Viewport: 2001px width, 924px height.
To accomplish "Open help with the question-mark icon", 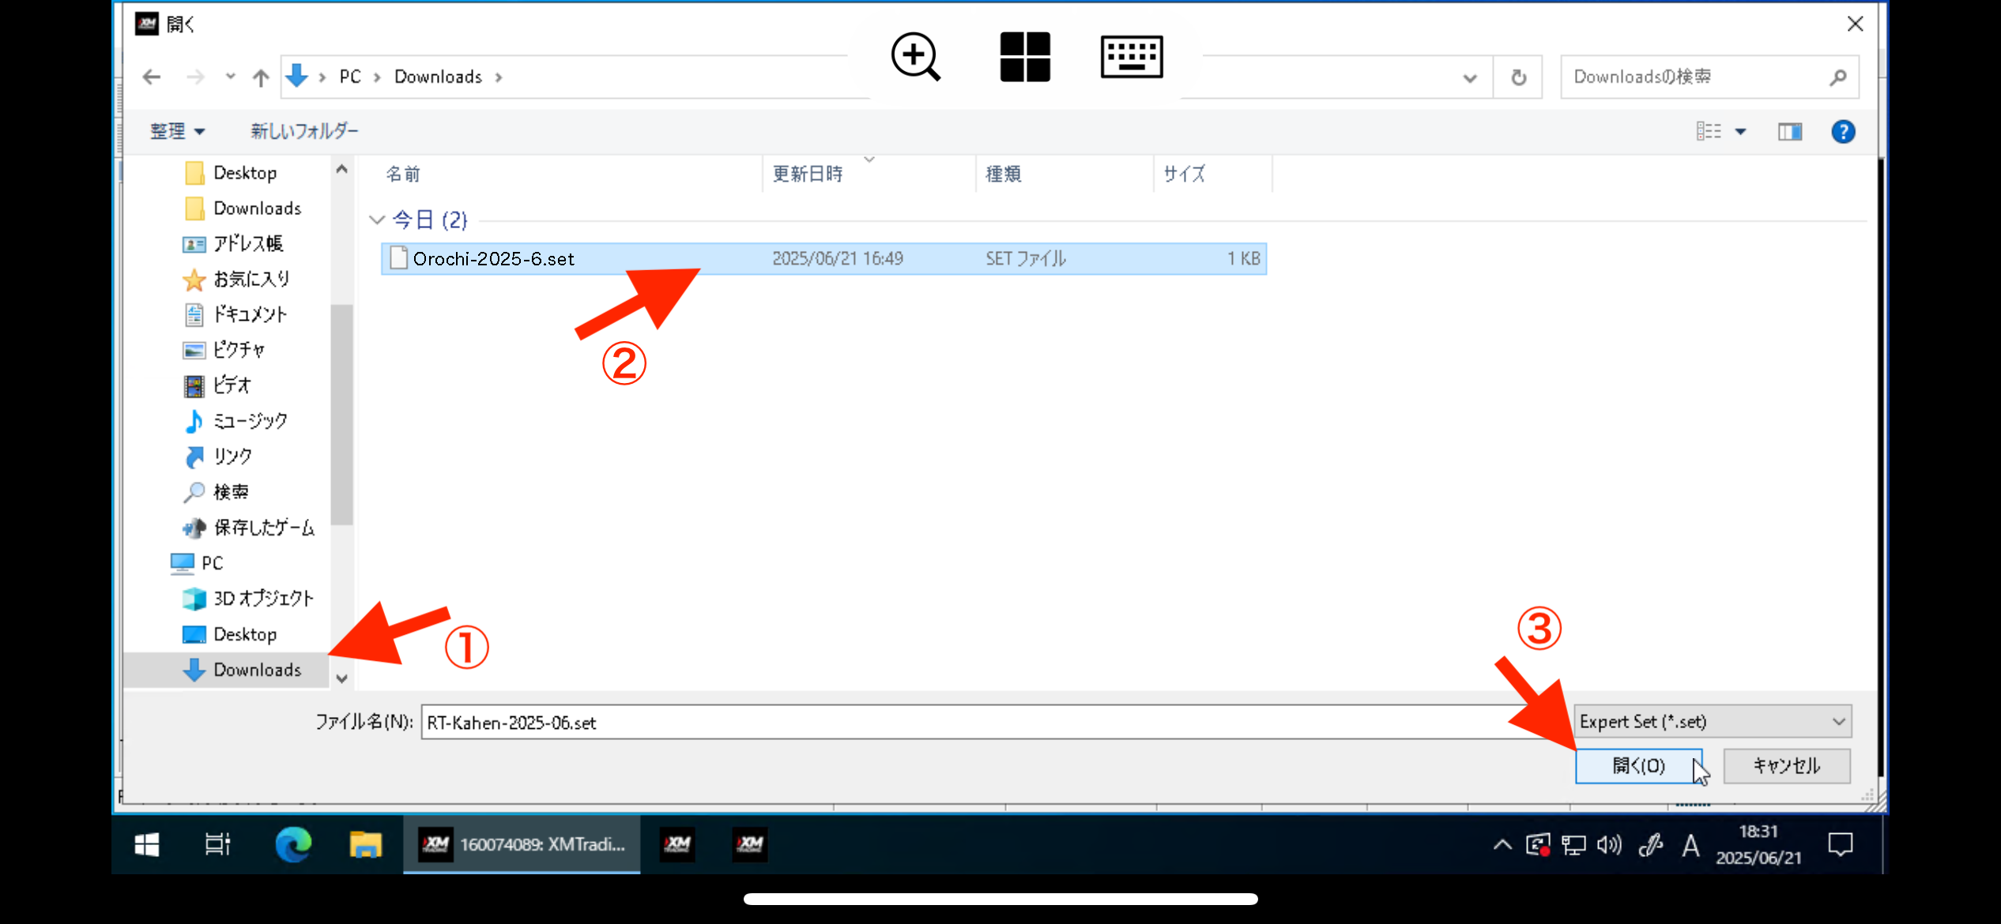I will (1843, 132).
